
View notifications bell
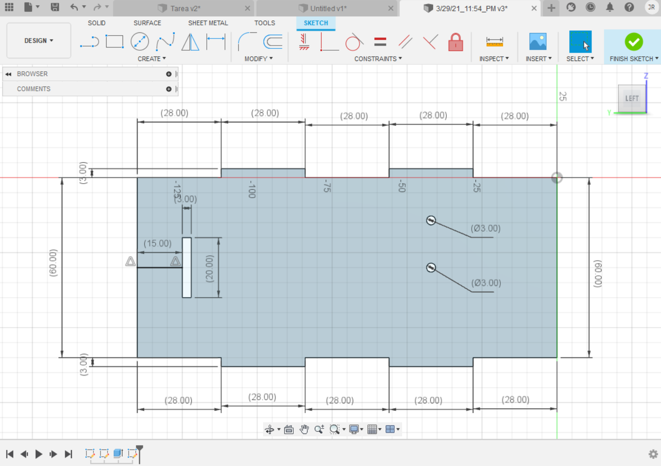click(x=610, y=7)
